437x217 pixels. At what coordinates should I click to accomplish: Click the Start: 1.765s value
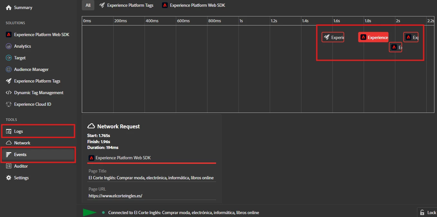(x=99, y=136)
